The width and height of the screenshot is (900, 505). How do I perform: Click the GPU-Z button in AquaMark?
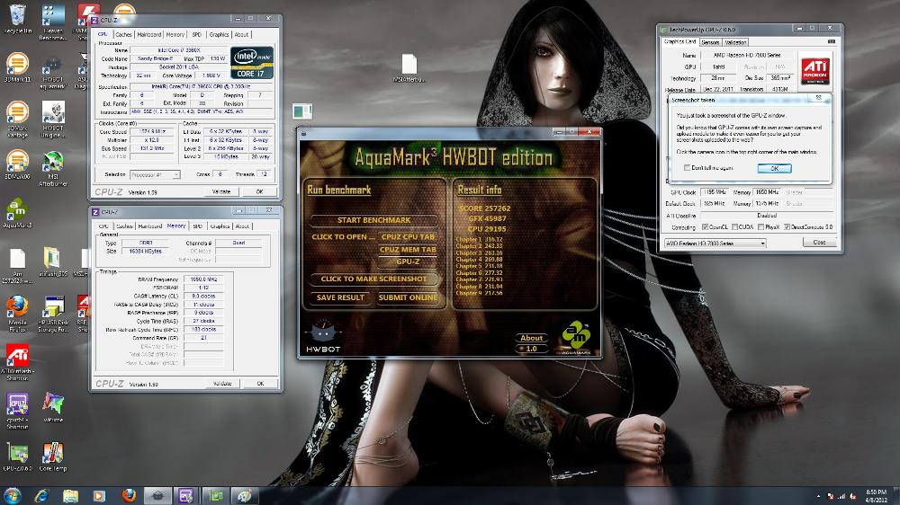tap(408, 262)
